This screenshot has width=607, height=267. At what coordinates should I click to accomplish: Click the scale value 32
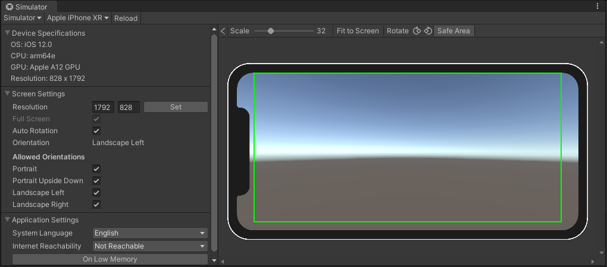(321, 31)
